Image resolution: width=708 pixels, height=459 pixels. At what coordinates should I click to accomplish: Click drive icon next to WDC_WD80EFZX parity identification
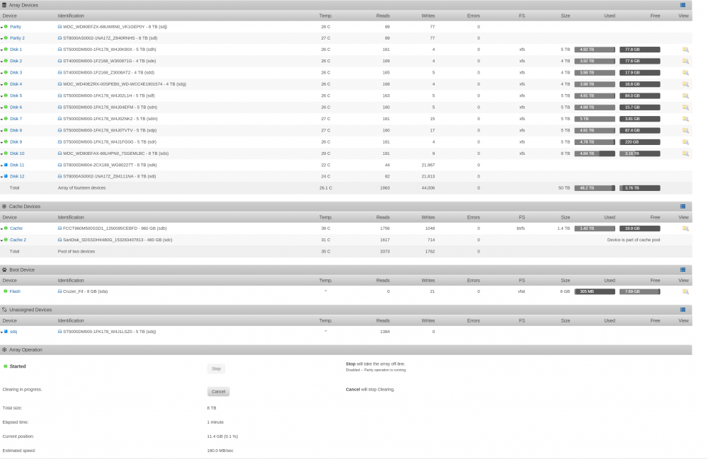(59, 27)
